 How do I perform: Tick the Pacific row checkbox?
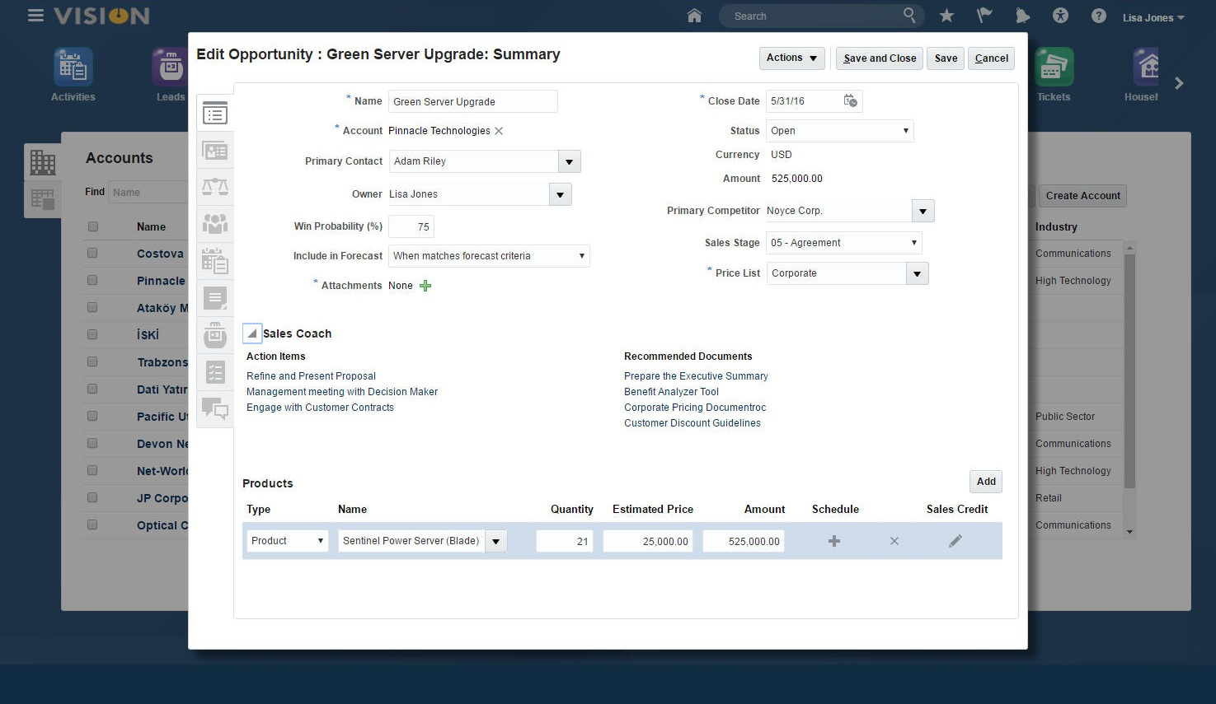92,417
